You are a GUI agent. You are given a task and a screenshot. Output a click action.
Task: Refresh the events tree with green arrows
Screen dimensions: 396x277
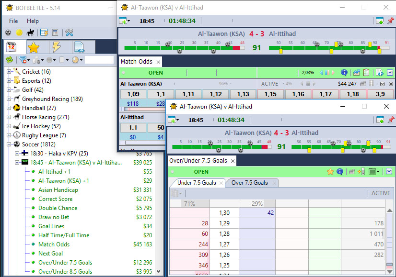(x=9, y=60)
